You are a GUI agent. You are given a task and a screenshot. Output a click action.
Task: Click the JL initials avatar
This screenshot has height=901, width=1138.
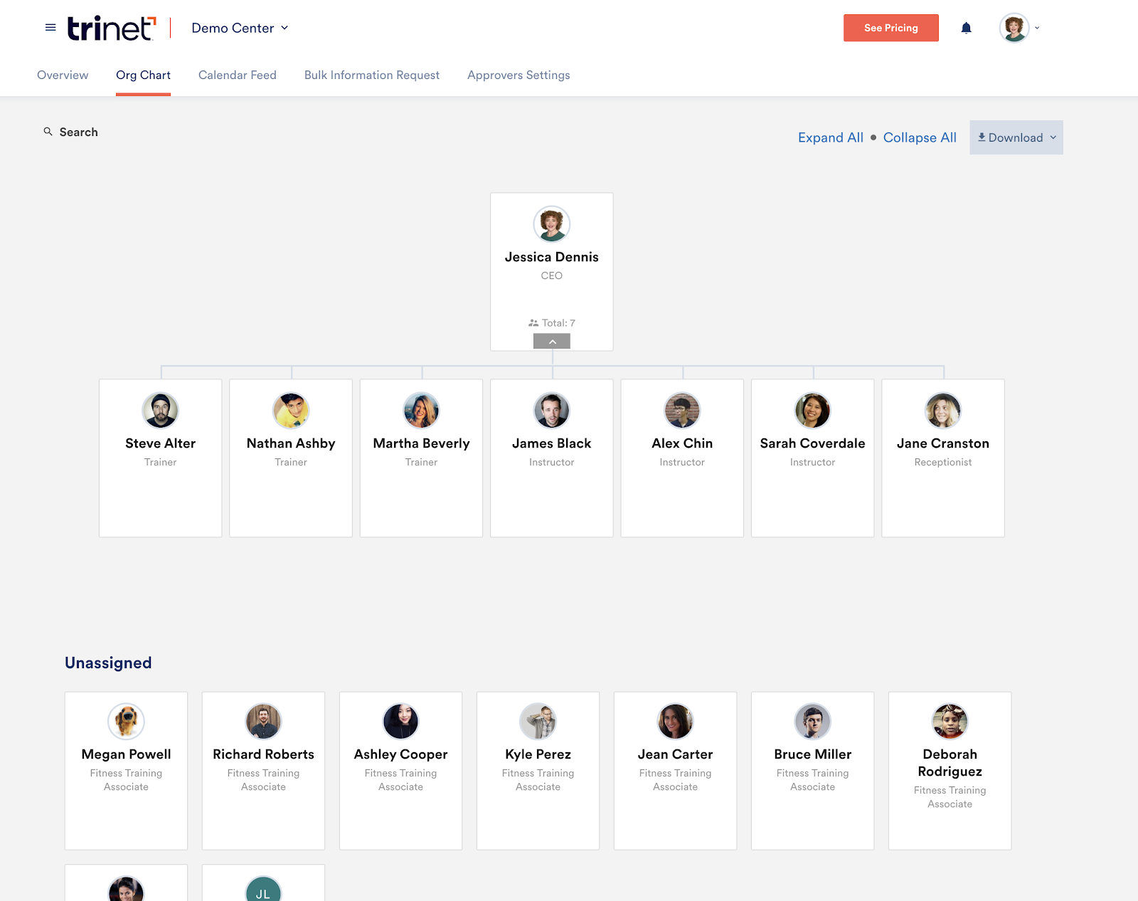[264, 890]
